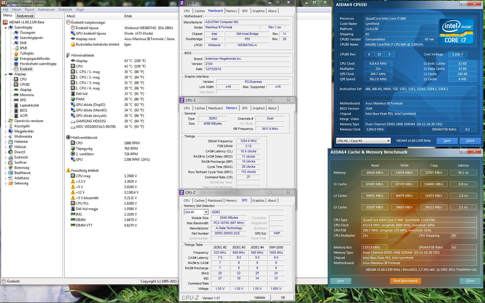Screen dimensions: 485x303
Task: Open the Hordozható számítógép icon
Action: point(16,64)
